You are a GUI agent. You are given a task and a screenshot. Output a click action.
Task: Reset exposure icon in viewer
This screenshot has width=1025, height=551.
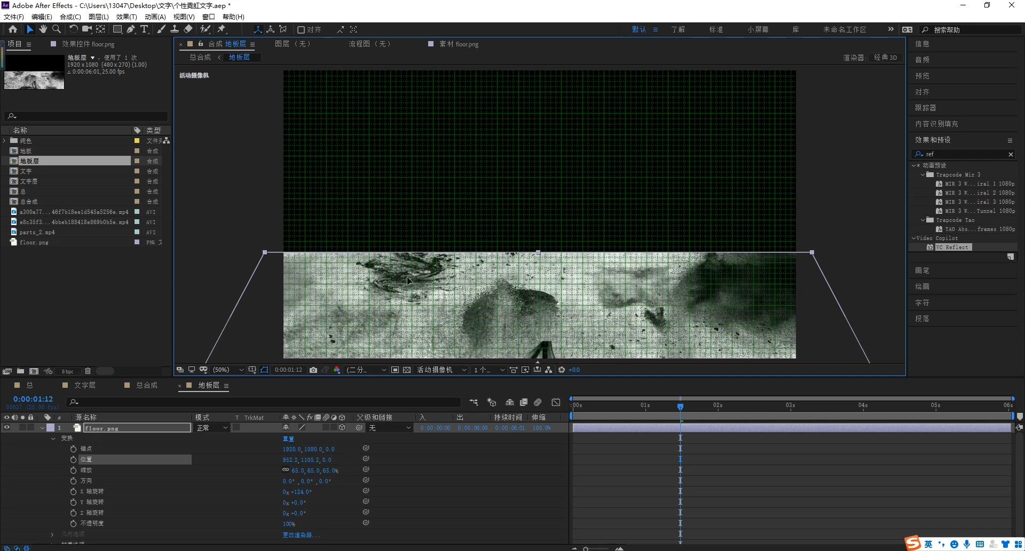(562, 370)
